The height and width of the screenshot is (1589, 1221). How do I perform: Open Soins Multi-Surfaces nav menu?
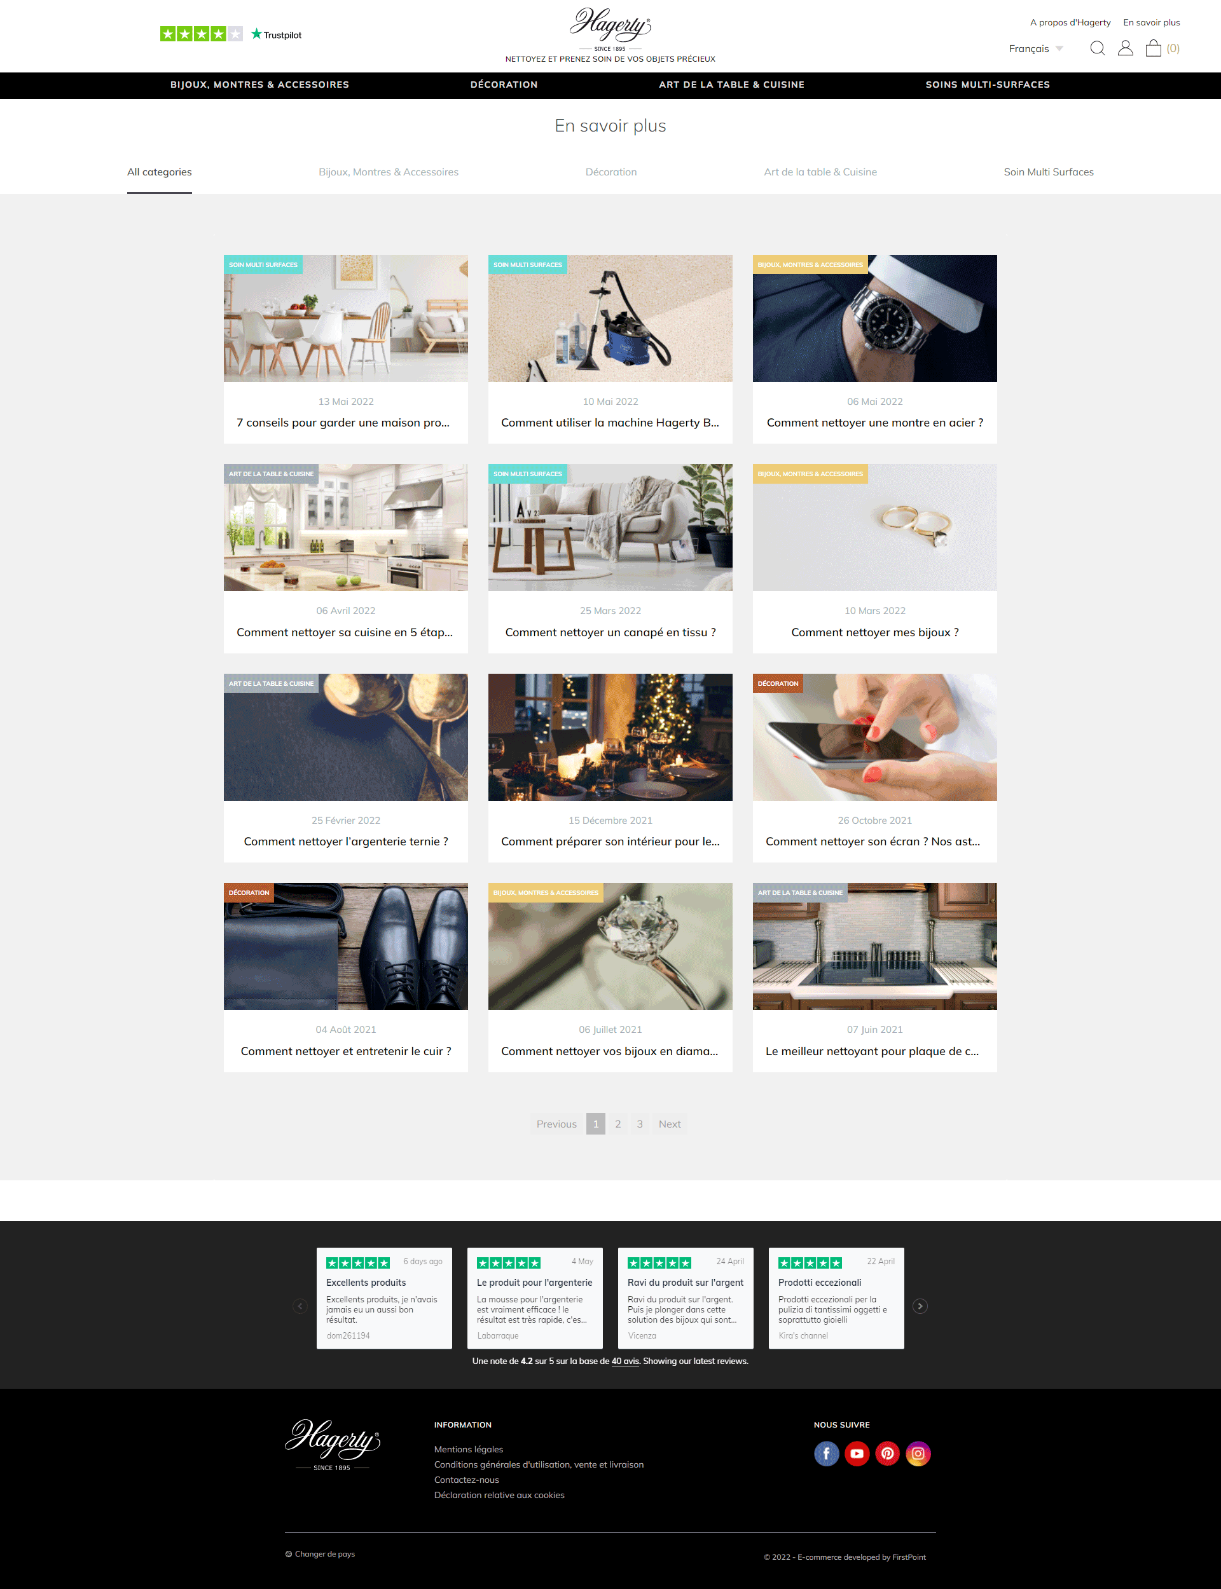[987, 85]
